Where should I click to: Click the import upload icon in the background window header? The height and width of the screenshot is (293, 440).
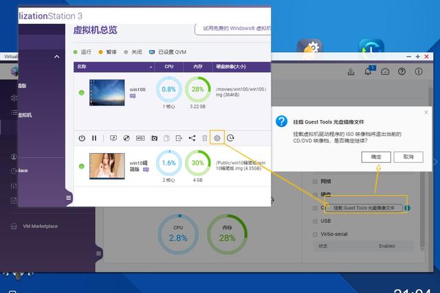coord(351,72)
